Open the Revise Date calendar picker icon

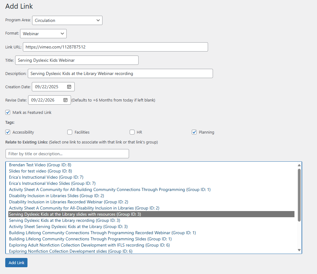[65, 100]
